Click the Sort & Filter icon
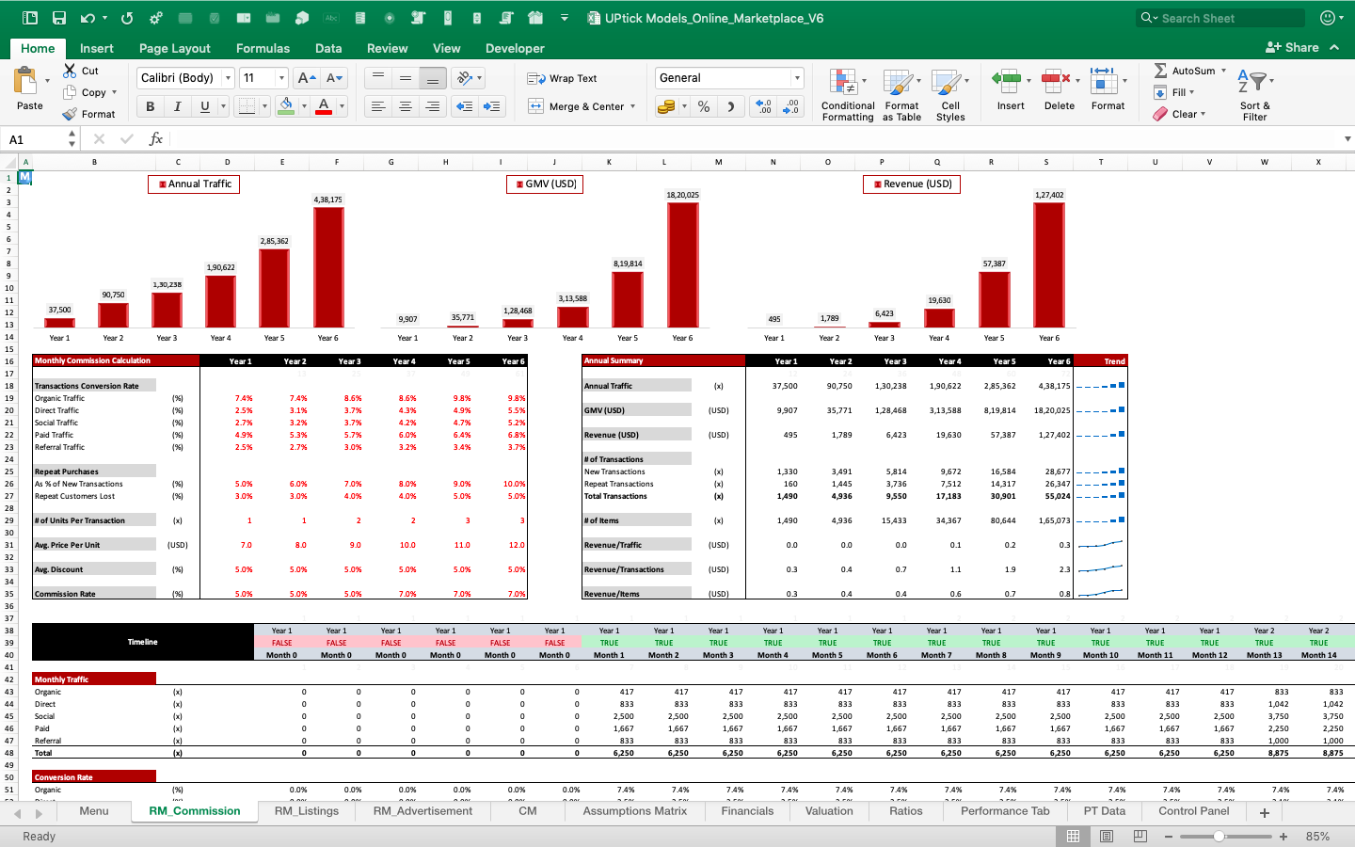This screenshot has width=1355, height=847. coord(1252,81)
